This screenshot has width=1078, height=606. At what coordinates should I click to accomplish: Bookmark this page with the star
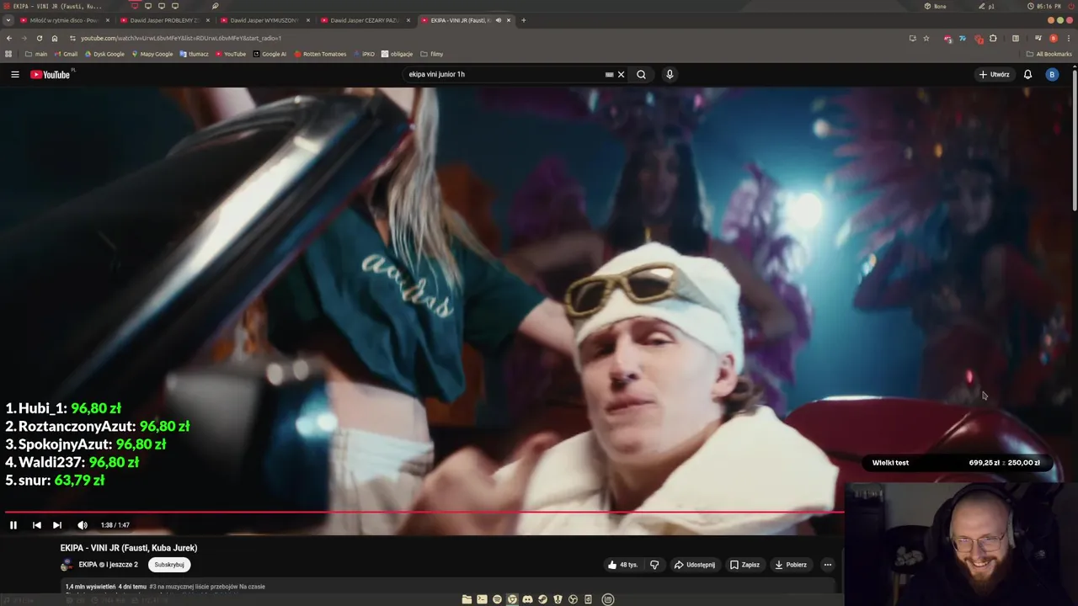click(926, 38)
